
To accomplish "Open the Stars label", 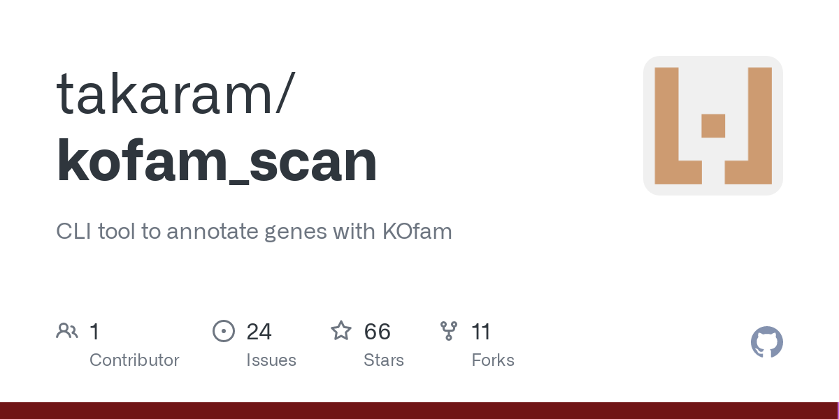I will (x=384, y=360).
